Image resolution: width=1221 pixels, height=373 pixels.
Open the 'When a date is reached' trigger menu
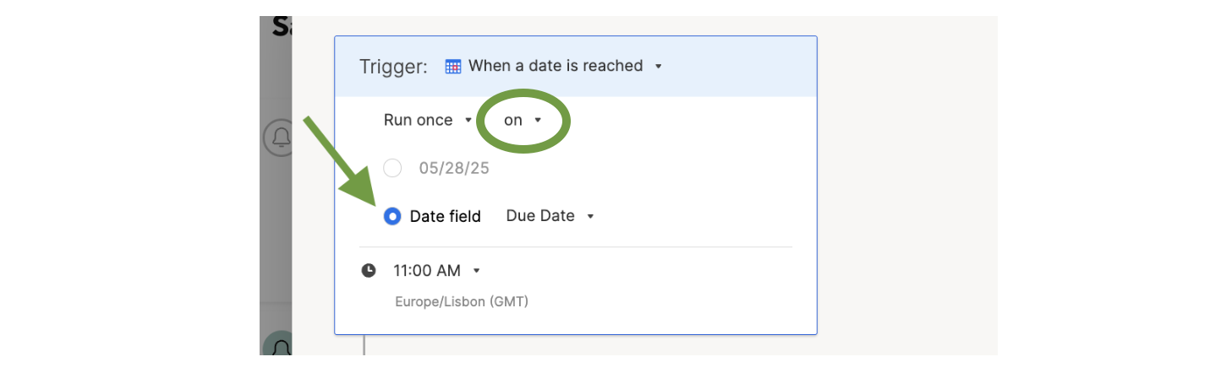tap(556, 66)
